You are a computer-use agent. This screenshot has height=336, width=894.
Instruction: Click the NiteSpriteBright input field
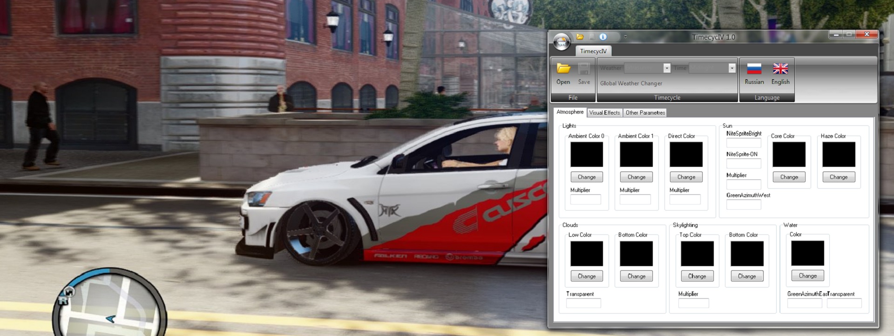pyautogui.click(x=744, y=143)
